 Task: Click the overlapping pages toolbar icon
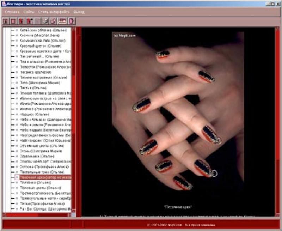(x=53, y=21)
